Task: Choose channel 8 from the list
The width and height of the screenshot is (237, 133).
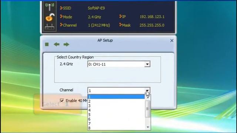Action: tap(116, 128)
